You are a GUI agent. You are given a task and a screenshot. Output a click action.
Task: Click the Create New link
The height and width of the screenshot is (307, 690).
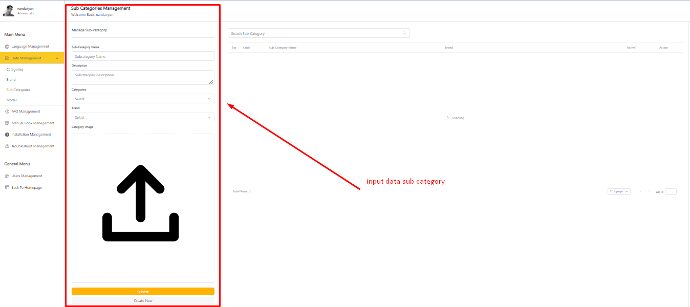(x=143, y=301)
